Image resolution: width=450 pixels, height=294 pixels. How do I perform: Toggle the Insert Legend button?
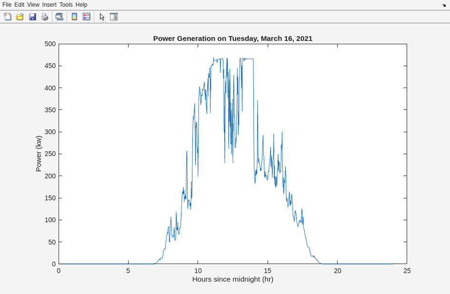(x=86, y=17)
